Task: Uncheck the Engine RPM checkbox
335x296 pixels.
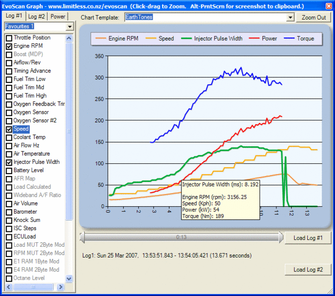Action: coord(9,46)
